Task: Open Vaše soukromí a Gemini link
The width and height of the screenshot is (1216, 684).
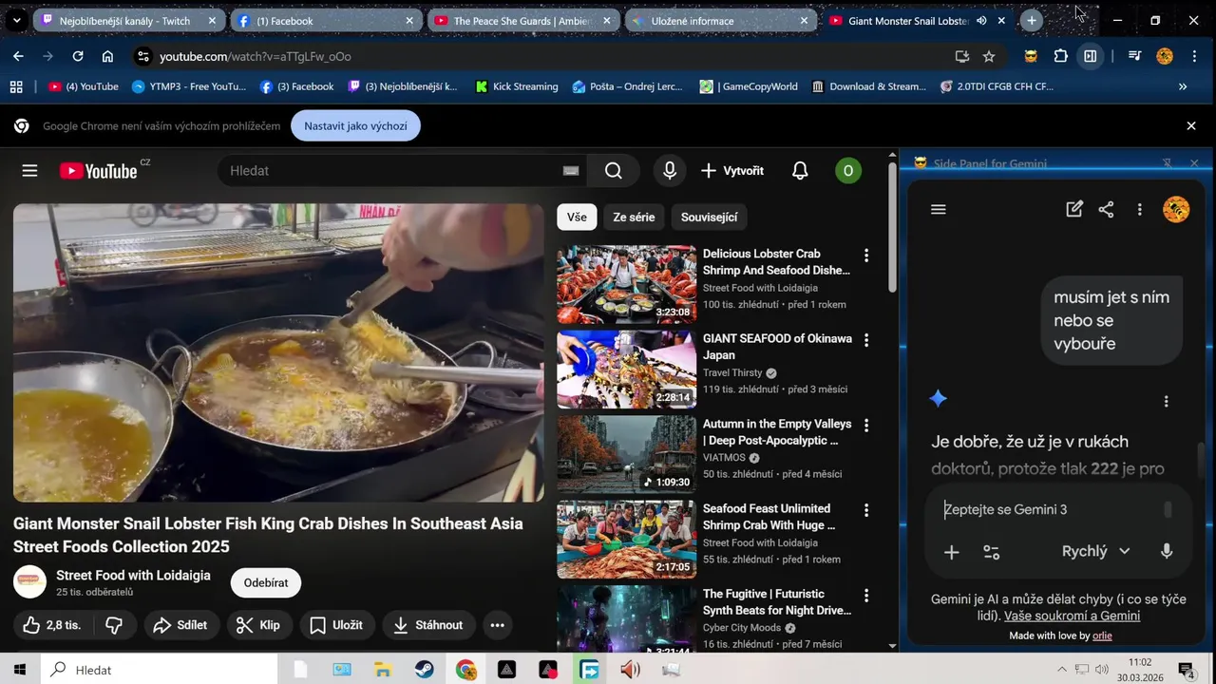Action: [1072, 616]
